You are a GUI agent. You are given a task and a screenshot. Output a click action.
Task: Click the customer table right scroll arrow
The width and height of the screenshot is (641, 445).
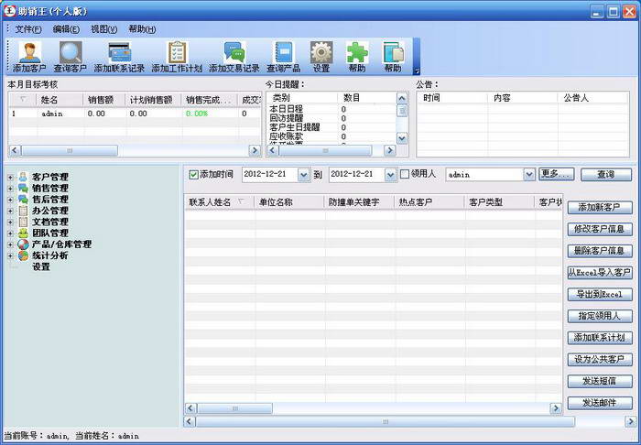tap(556, 407)
